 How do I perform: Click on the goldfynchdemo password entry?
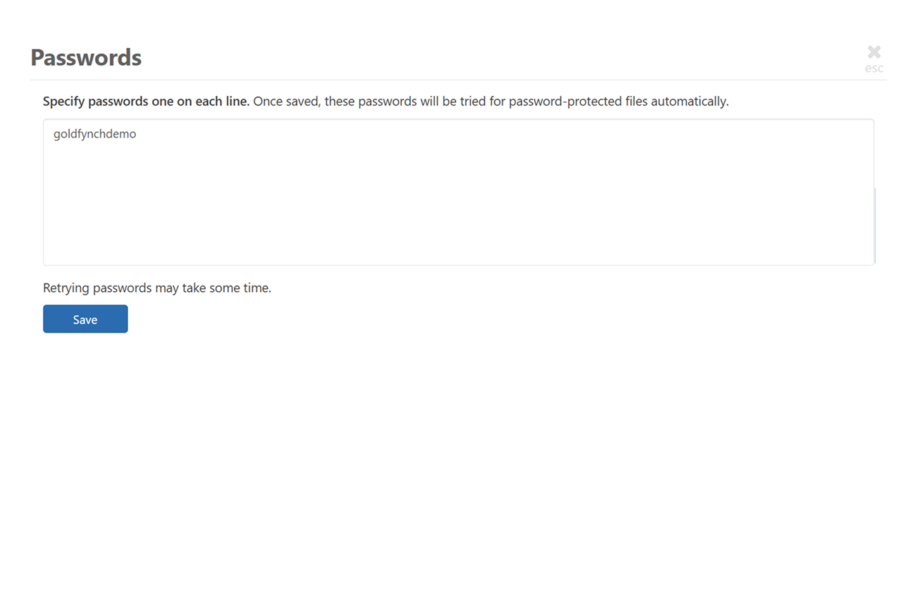(95, 134)
